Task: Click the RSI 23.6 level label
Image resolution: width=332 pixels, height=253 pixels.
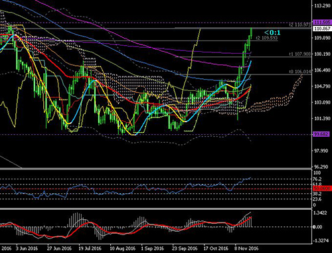Action: tap(317, 199)
